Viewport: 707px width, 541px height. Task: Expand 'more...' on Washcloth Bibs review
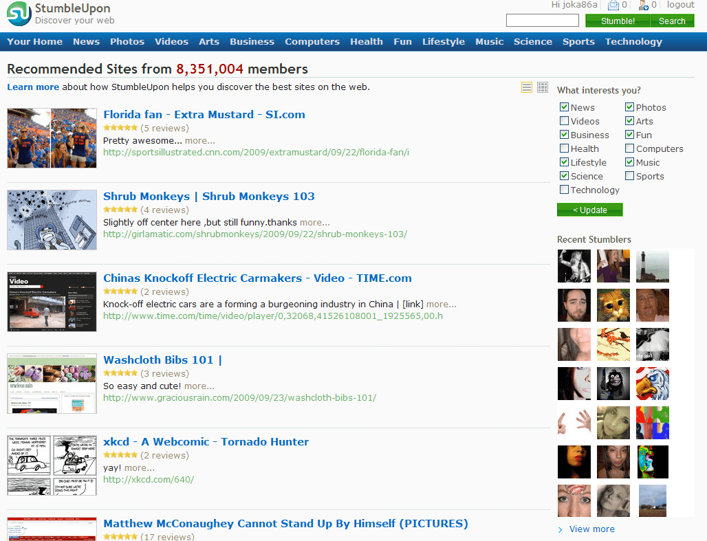[199, 386]
